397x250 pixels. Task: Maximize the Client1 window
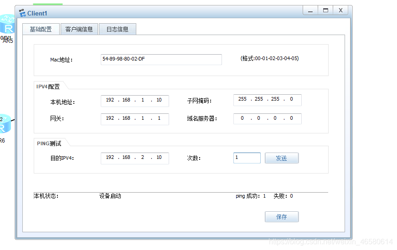pyautogui.click(x=325, y=10)
